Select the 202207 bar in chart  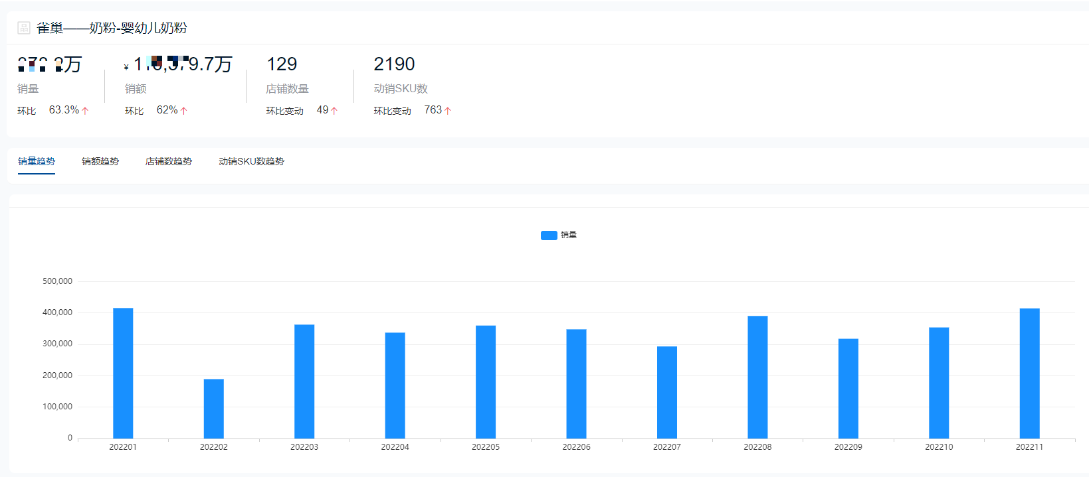(667, 392)
